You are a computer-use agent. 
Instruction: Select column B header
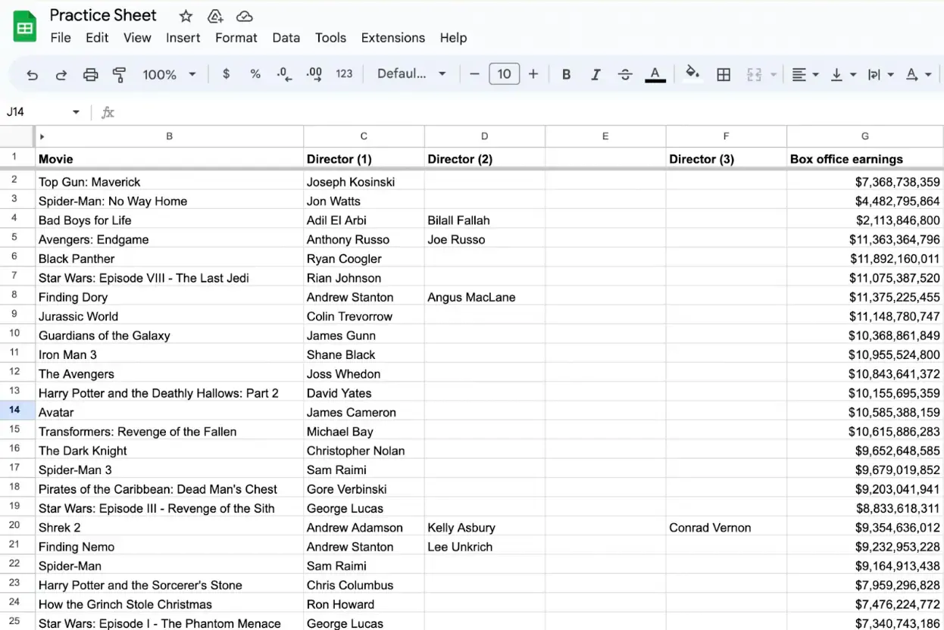[169, 136]
